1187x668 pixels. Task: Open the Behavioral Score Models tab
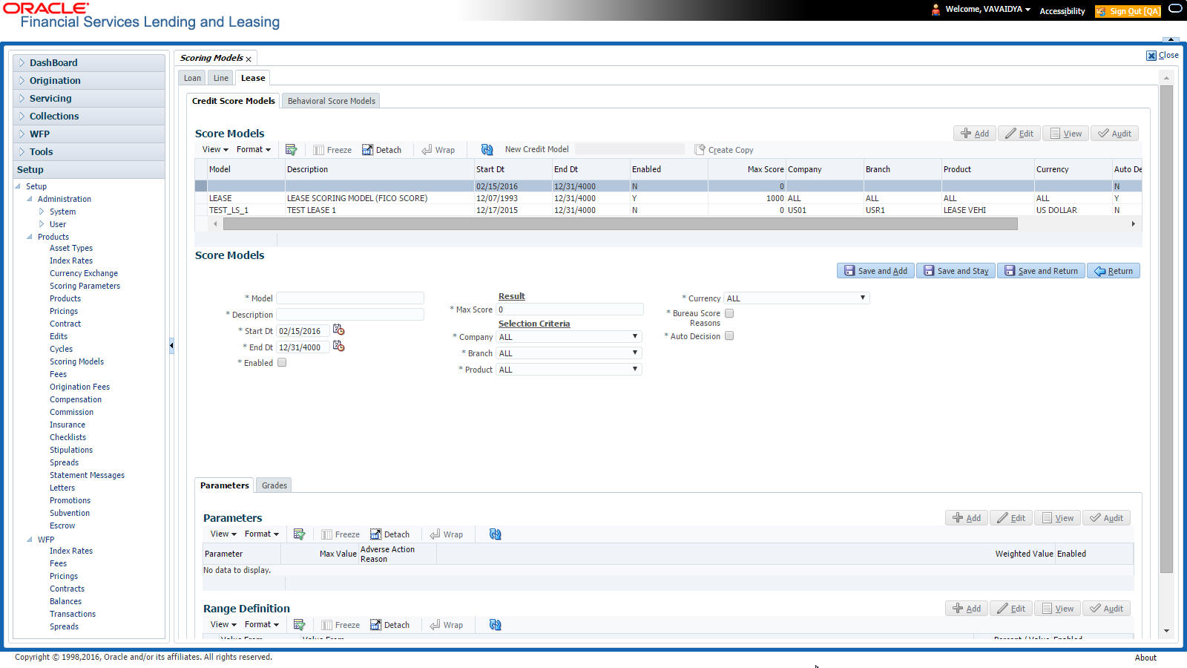tap(332, 101)
